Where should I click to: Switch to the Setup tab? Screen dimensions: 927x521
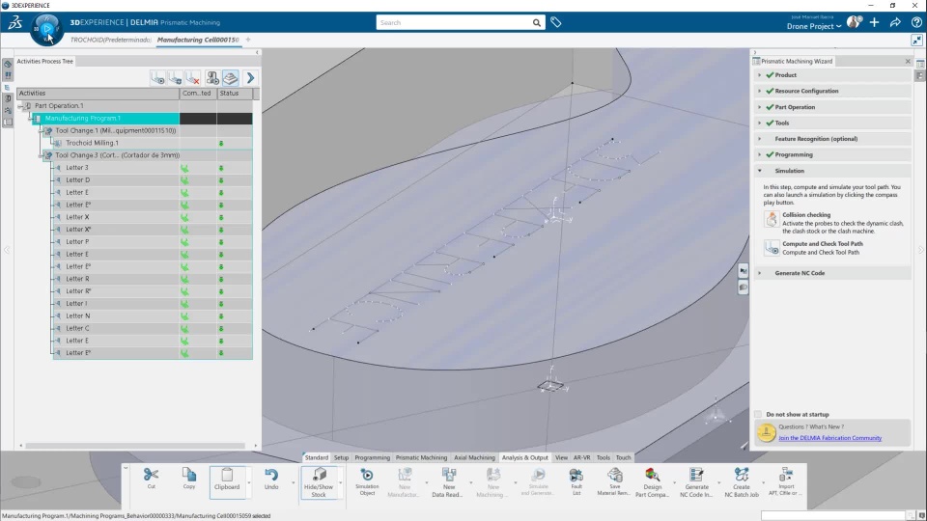341,457
